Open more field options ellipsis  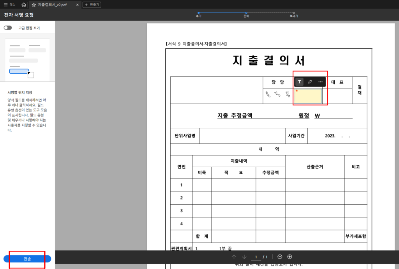(320, 82)
